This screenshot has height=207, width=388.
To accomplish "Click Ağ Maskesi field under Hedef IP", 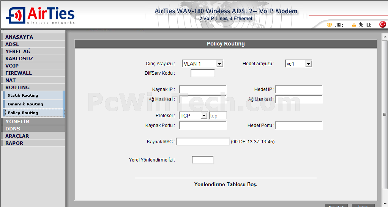I will click(x=299, y=99).
